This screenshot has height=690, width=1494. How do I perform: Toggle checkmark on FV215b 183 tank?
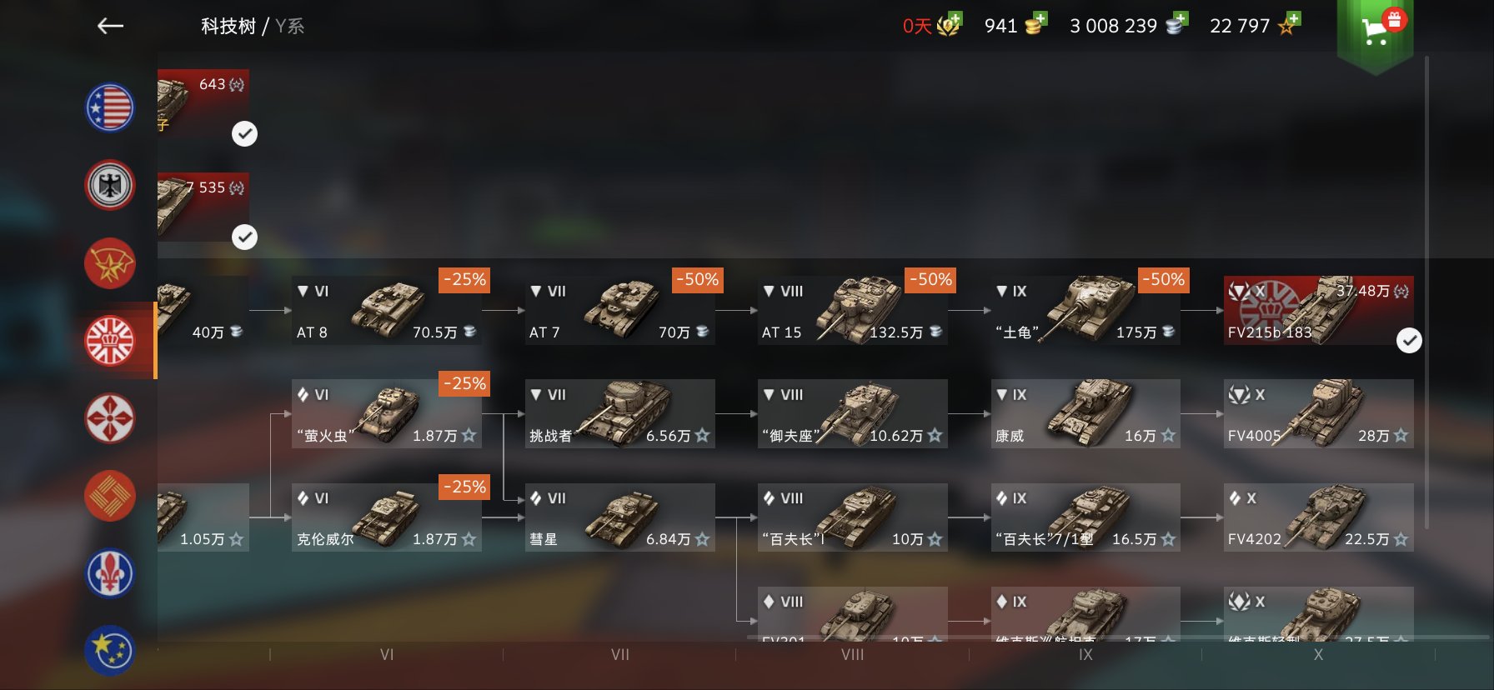[x=1409, y=340]
